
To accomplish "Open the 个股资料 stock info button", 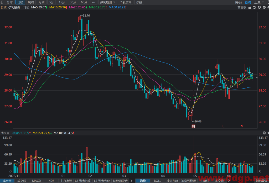I will click(x=126, y=2).
